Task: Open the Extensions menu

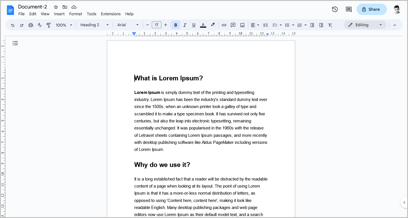Action: (111, 14)
